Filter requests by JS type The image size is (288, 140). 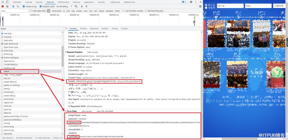click(x=64, y=11)
